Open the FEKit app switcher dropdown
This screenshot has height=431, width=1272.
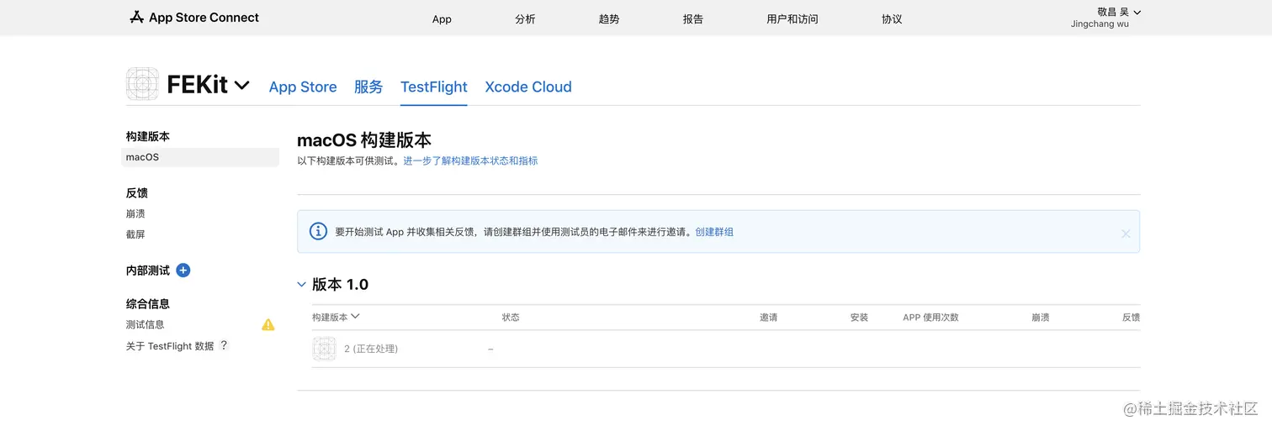point(241,85)
